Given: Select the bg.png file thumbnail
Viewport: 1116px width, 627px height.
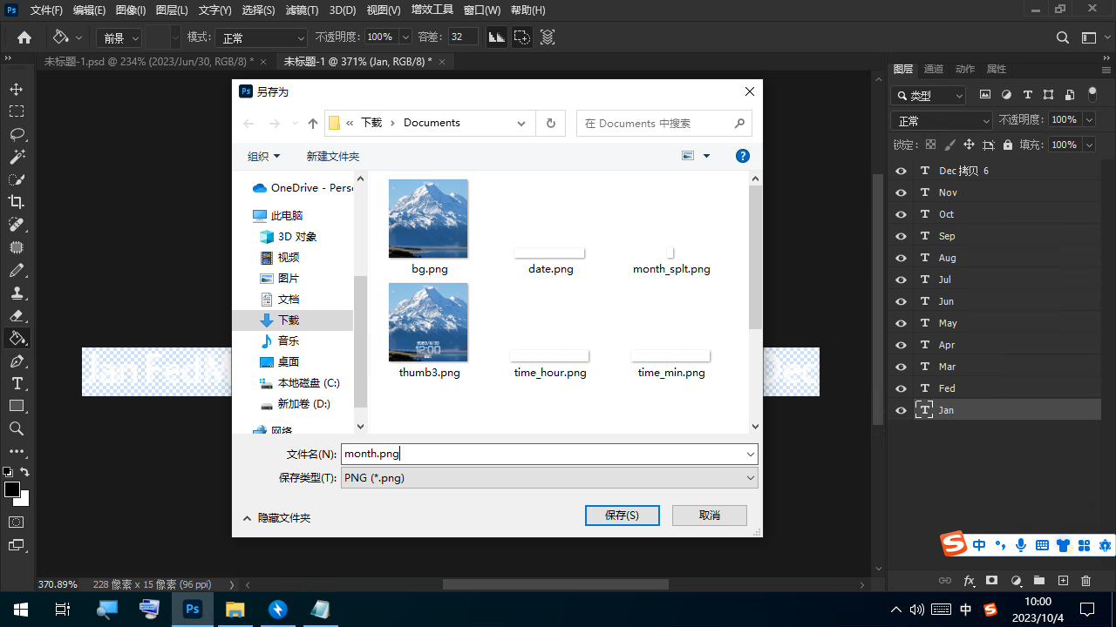Looking at the screenshot, I should tap(428, 219).
